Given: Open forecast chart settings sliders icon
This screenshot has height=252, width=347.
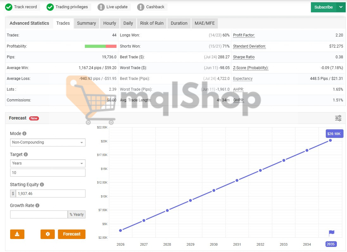Looking at the screenshot, I should click(x=338, y=118).
